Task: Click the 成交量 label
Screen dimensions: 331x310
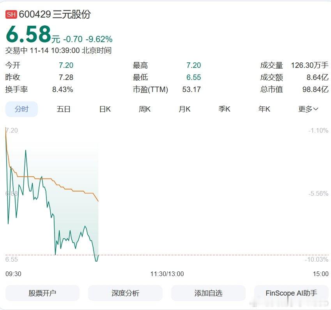Action: pyautogui.click(x=271, y=65)
